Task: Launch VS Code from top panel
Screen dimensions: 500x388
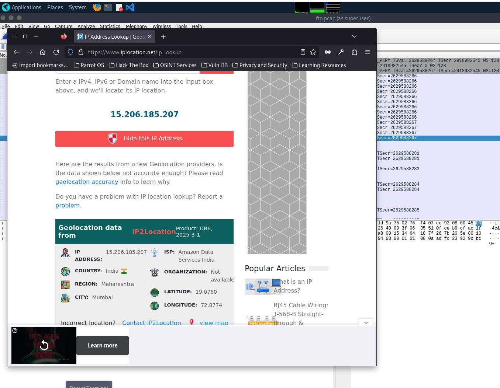Action: (130, 7)
